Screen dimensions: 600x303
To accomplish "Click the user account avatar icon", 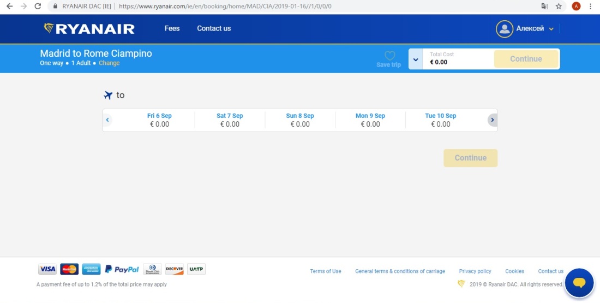I will tap(505, 29).
